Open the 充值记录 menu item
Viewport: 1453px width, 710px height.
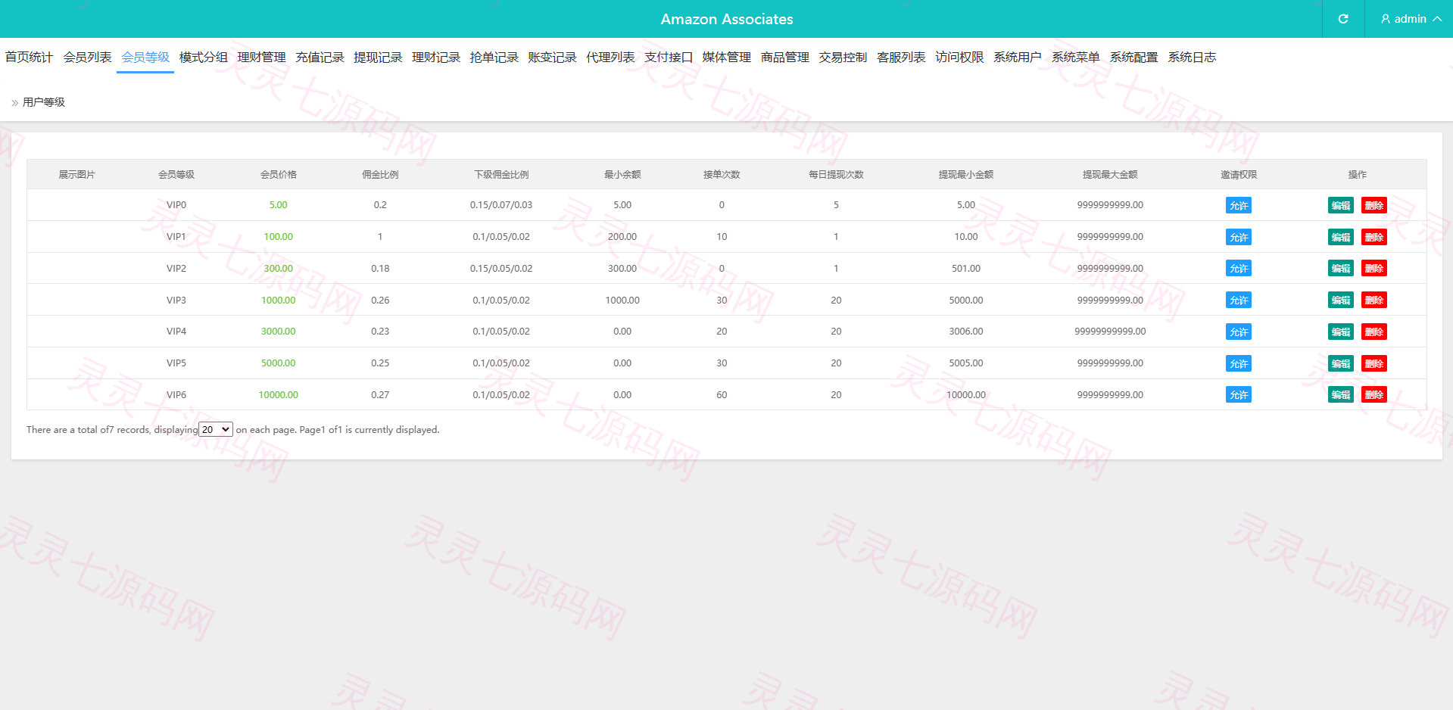(320, 58)
